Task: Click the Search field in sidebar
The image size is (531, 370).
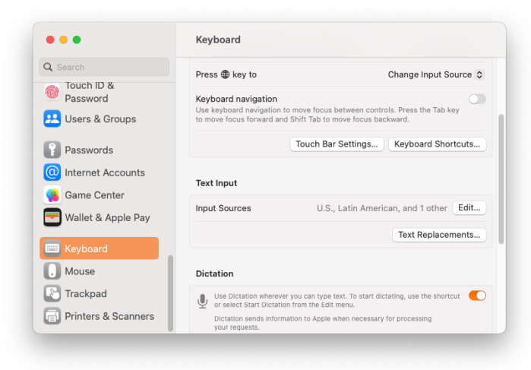Action: point(104,67)
